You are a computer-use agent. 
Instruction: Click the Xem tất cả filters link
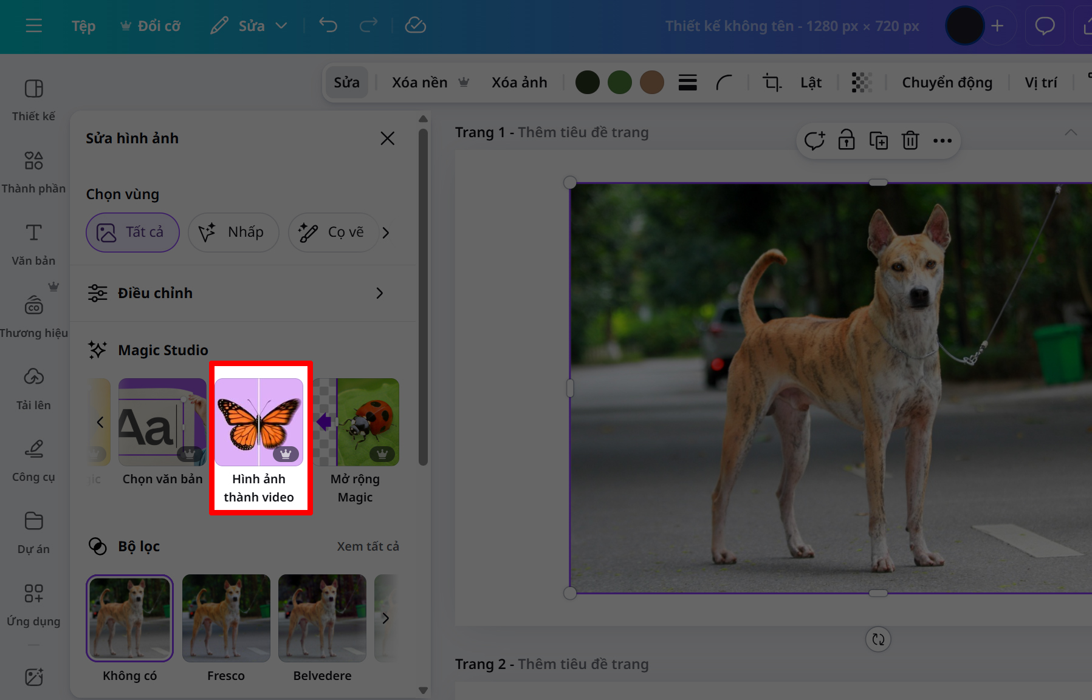click(x=368, y=546)
